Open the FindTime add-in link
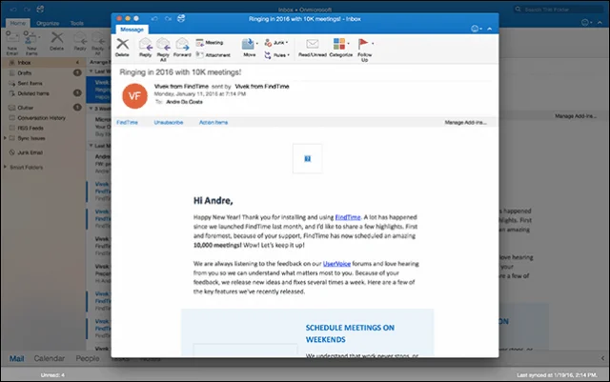Screen dimensions: 610x382 pyautogui.click(x=127, y=122)
